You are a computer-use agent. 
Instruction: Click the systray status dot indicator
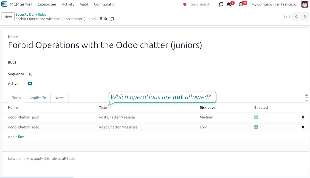(x=185, y=4)
